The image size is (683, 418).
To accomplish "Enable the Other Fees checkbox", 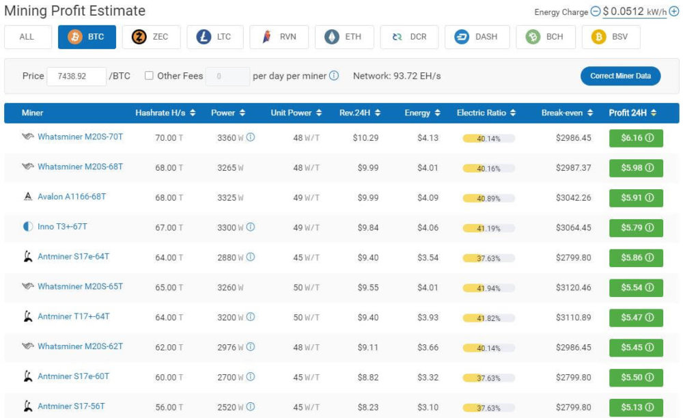I will (x=149, y=76).
